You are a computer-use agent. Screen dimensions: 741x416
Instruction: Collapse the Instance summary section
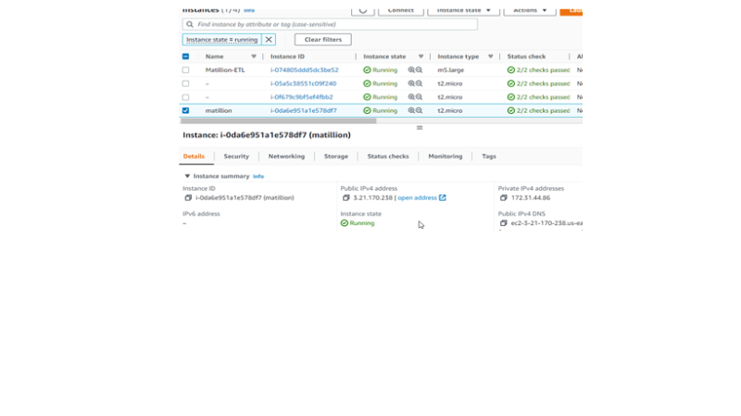187,176
